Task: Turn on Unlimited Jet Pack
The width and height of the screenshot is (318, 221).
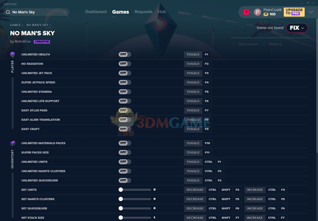Action: (x=125, y=73)
